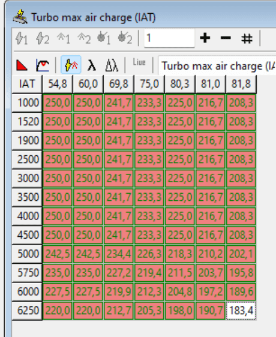Click the boost arrows 2 icon
The image size is (276, 337).
[x=84, y=38]
